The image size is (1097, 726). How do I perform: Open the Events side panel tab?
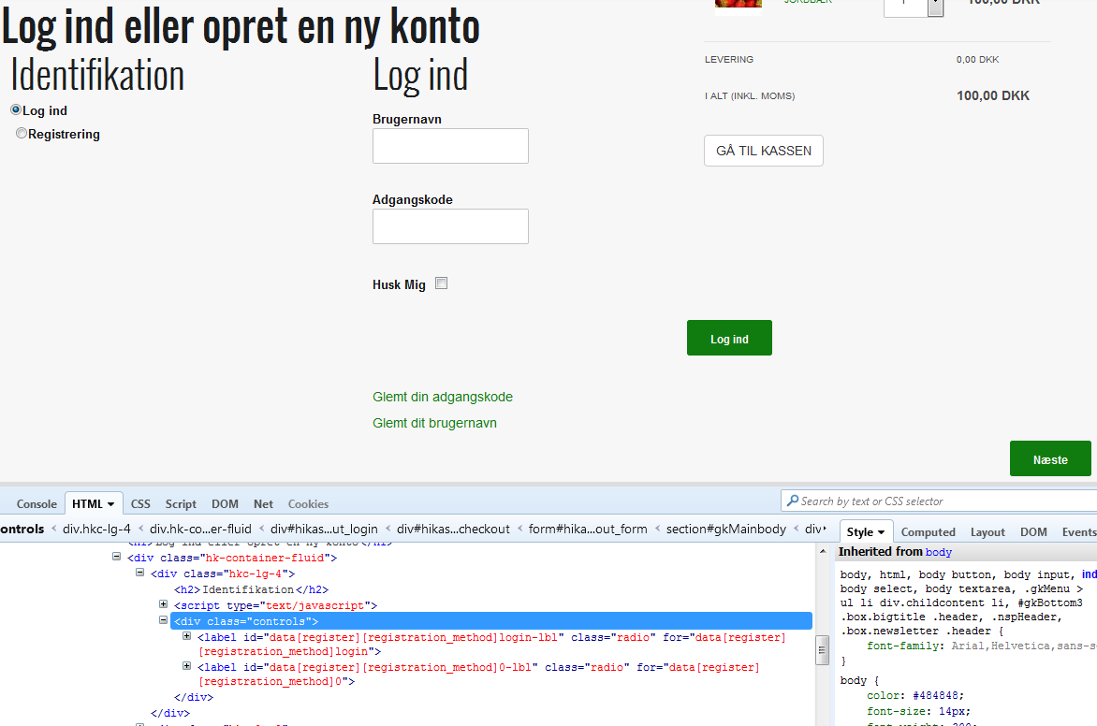tap(1079, 532)
